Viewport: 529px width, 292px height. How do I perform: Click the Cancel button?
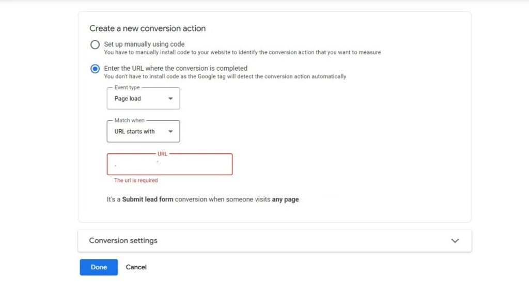point(136,267)
